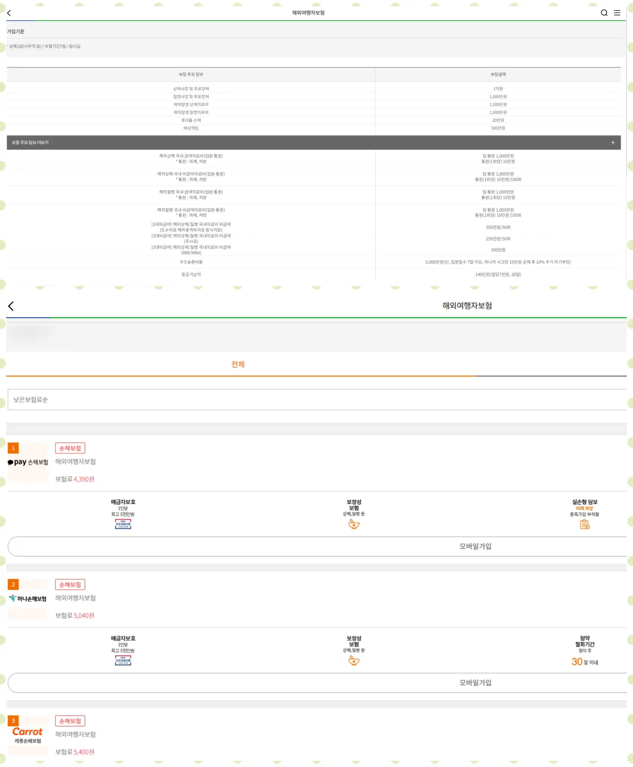This screenshot has height=767, width=633.
Task: Click 250만원/50회 amount
Action: (498, 239)
